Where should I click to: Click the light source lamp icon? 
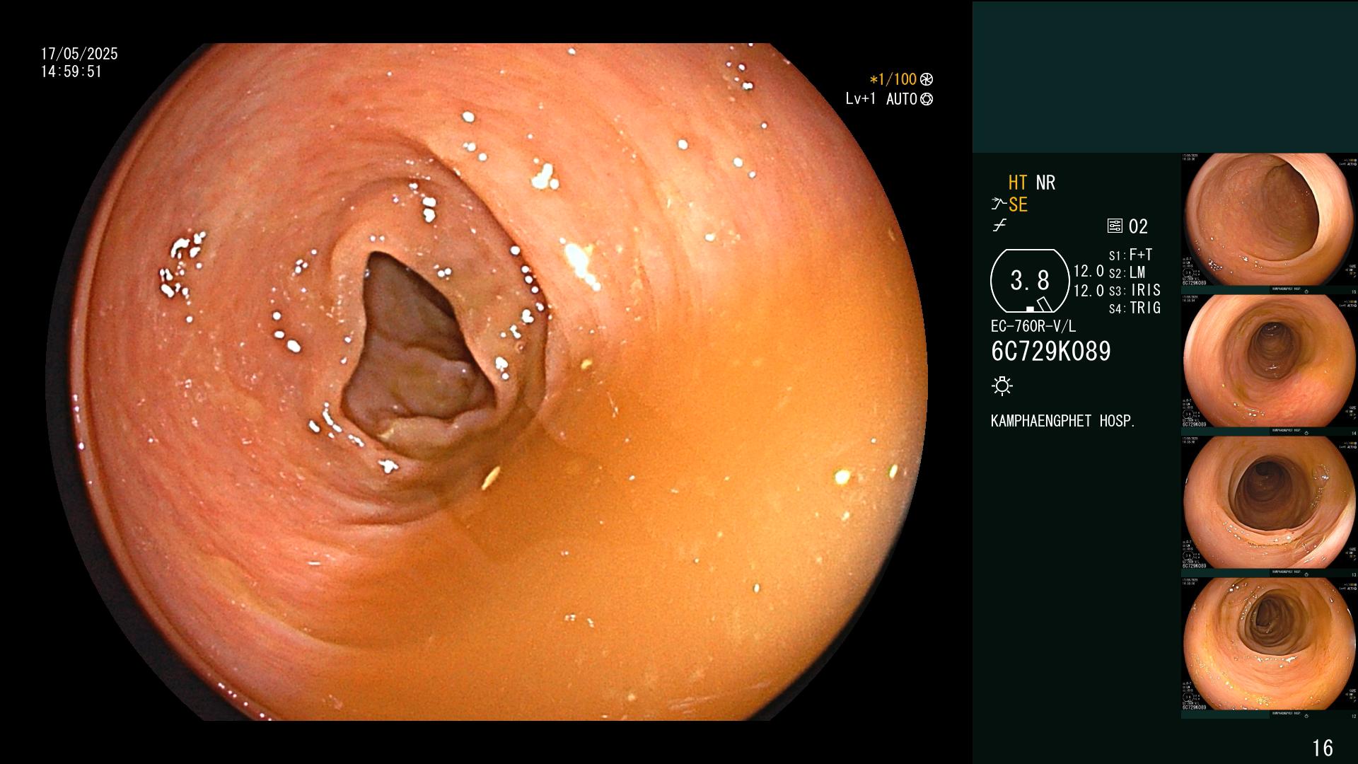point(1002,386)
